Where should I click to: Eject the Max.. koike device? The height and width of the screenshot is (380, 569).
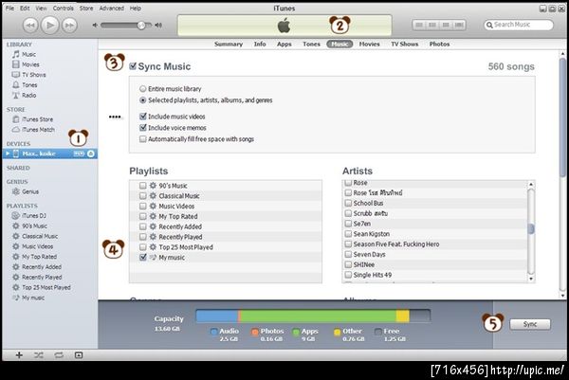(91, 154)
